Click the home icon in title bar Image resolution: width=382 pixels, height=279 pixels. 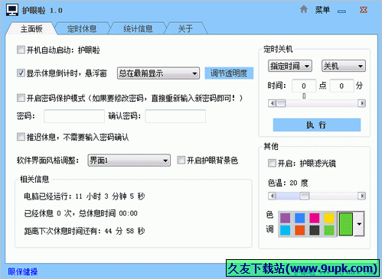coord(303,10)
